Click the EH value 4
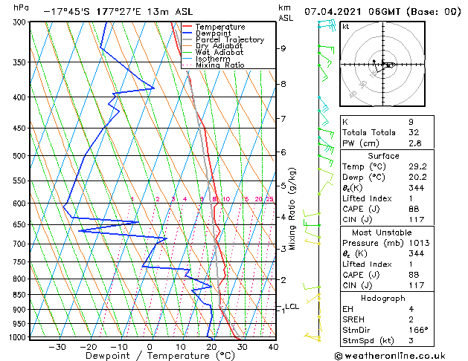 pyautogui.click(x=411, y=309)
